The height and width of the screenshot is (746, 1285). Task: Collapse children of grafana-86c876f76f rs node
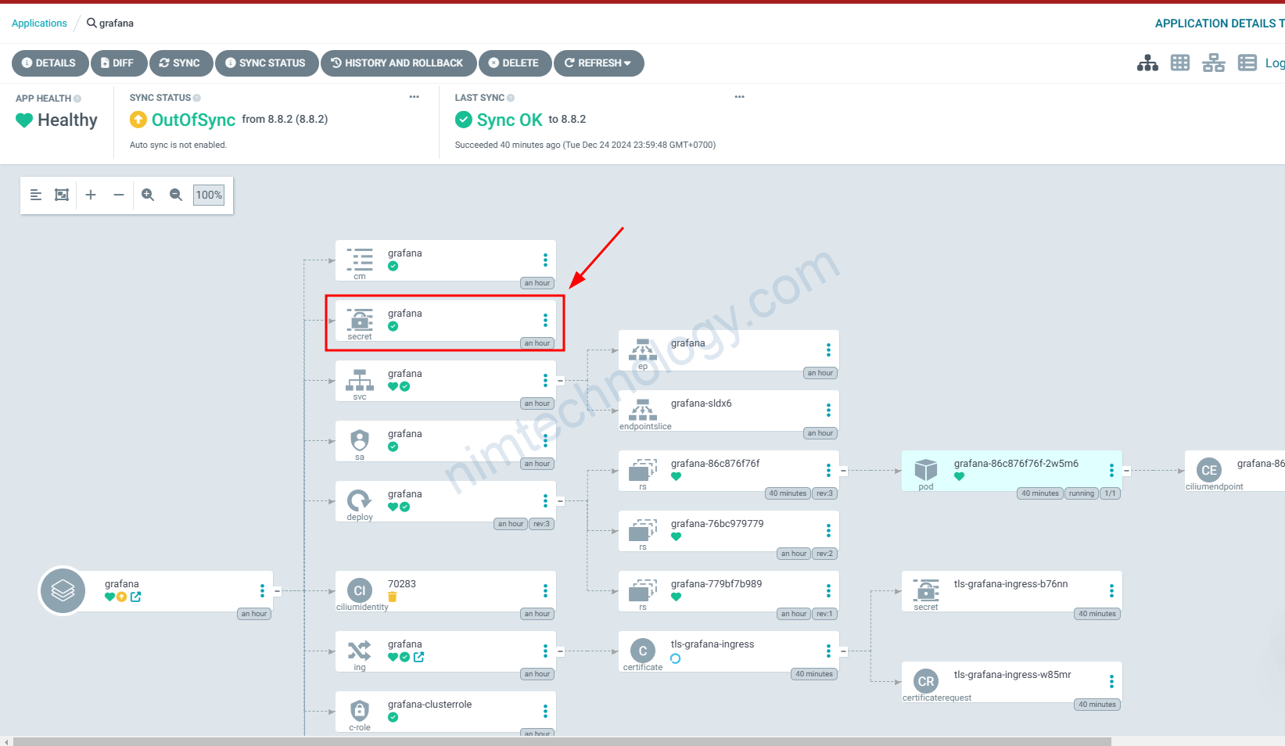coord(844,471)
